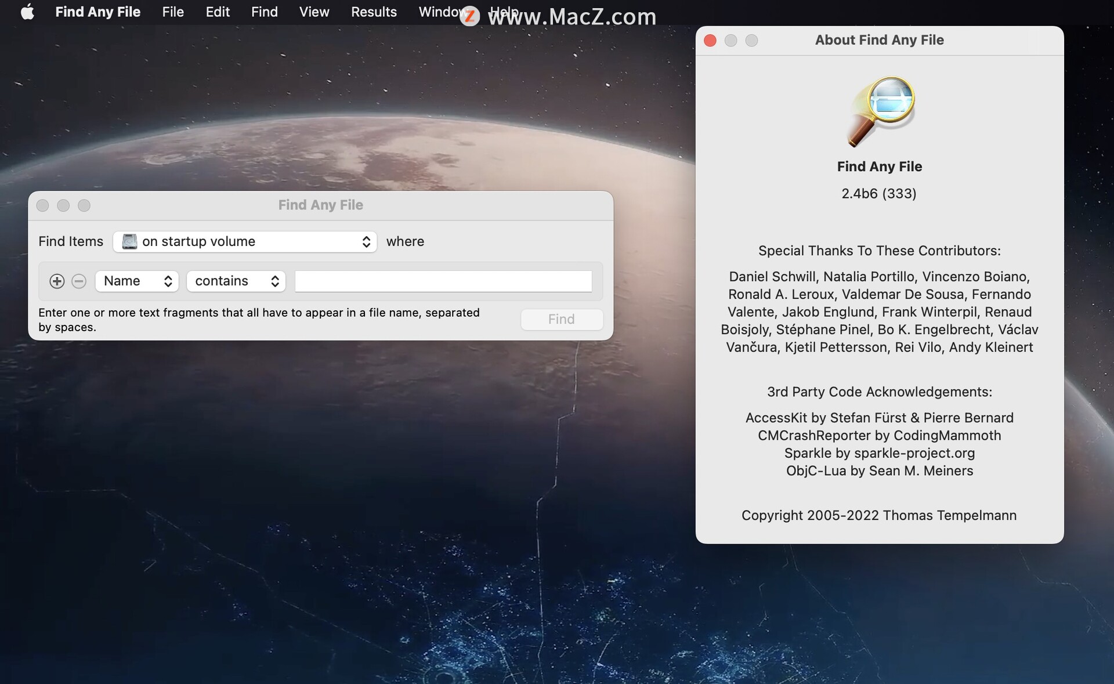Image resolution: width=1114 pixels, height=684 pixels.
Task: Click the About window's gray minimize button
Action: [731, 40]
